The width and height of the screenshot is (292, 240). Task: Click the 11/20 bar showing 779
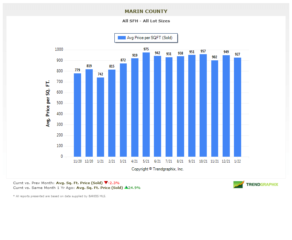78,115
